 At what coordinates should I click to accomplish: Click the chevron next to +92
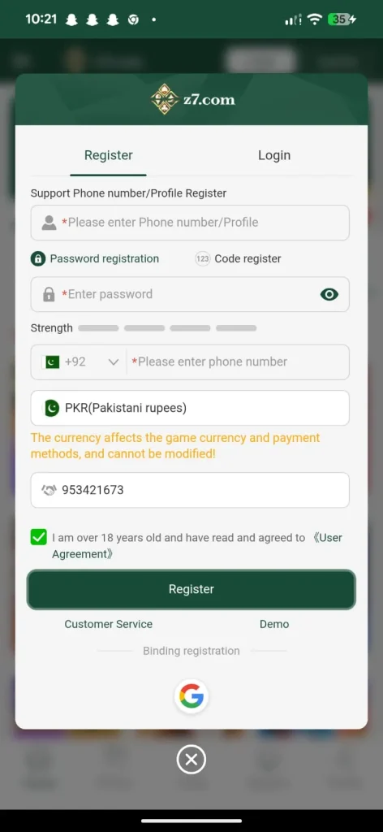coord(113,362)
